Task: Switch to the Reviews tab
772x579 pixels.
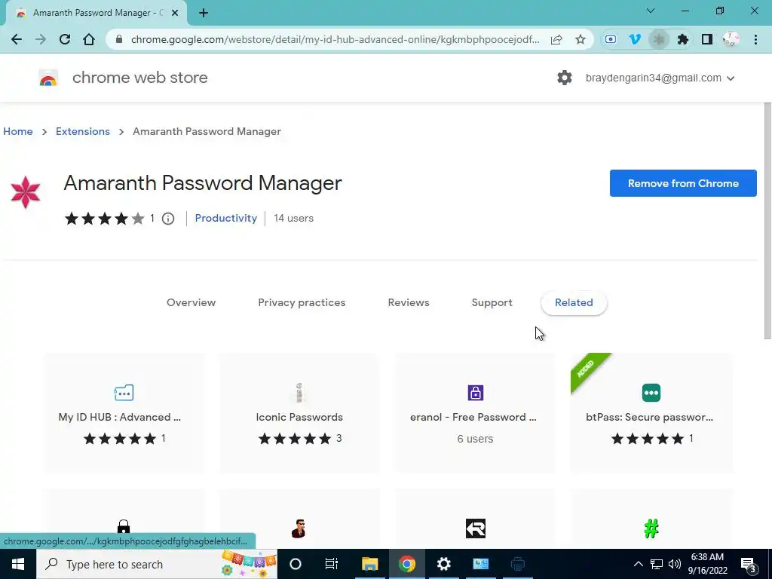Action: [x=409, y=303]
